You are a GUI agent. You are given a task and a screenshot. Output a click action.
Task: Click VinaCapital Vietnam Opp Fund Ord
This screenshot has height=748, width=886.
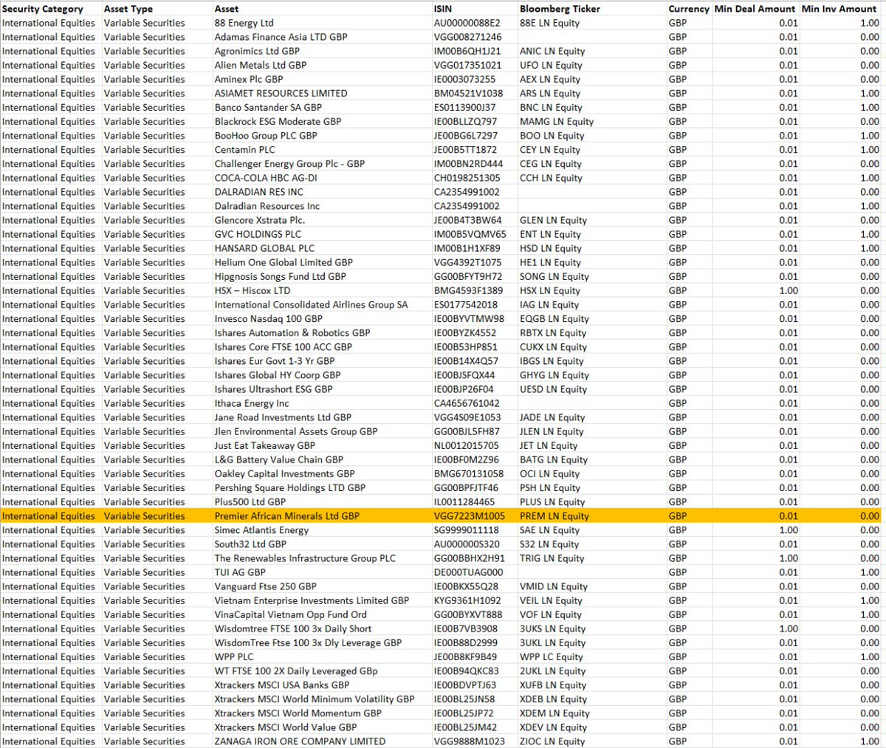pos(290,614)
